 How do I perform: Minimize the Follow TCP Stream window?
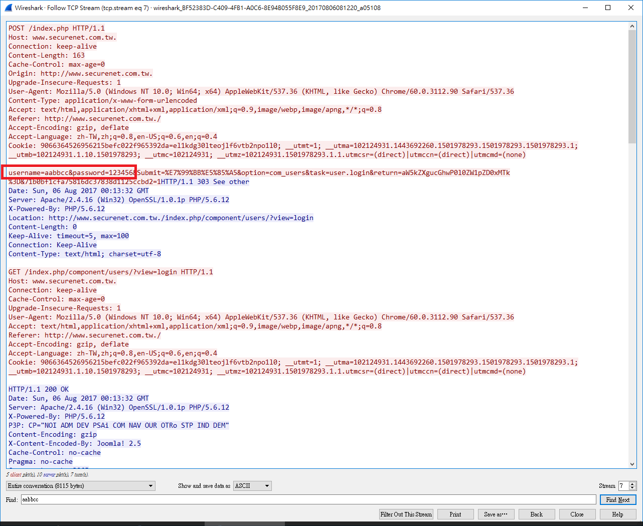(585, 8)
